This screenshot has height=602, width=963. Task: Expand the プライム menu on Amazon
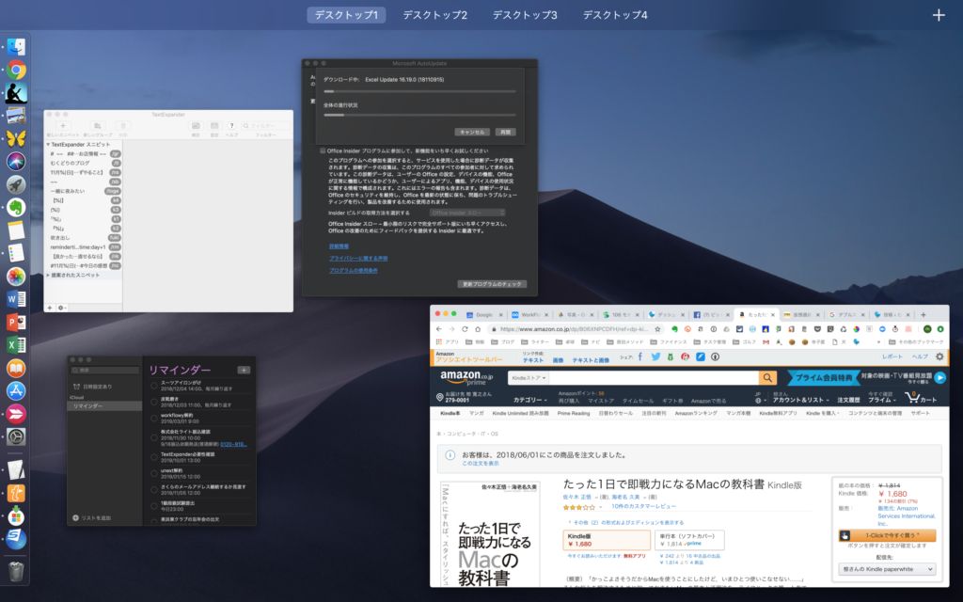coord(881,400)
